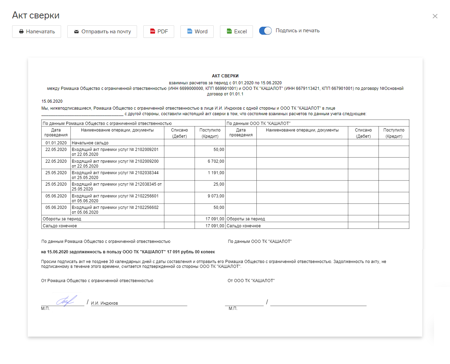Click the debt summary line 17 091 рубль
The image size is (450, 364).
click(x=128, y=252)
